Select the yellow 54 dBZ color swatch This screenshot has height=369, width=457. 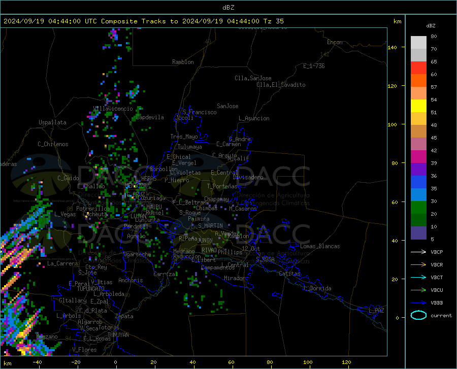(418, 106)
